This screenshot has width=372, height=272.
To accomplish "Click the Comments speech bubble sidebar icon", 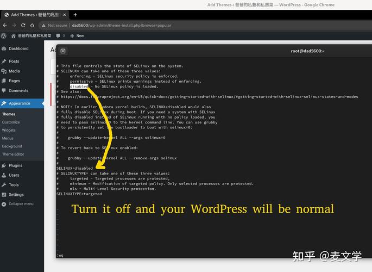I will coord(4,90).
